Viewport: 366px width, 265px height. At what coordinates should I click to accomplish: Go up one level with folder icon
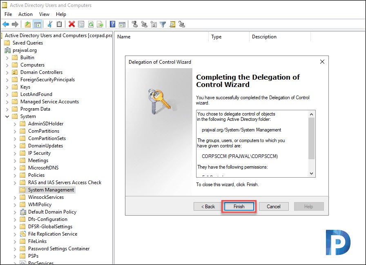[x=28, y=24]
